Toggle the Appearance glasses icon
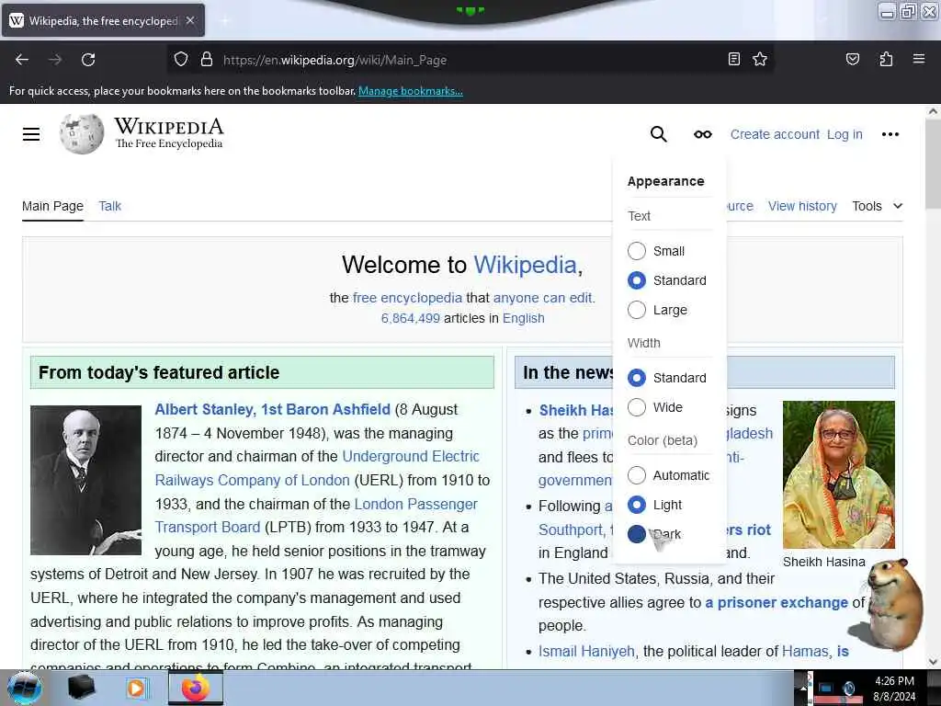Image resolution: width=941 pixels, height=706 pixels. coord(703,134)
